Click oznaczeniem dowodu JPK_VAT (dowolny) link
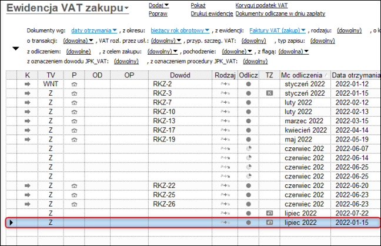Image resolution: width=381 pixels, height=246 pixels. [x=126, y=62]
